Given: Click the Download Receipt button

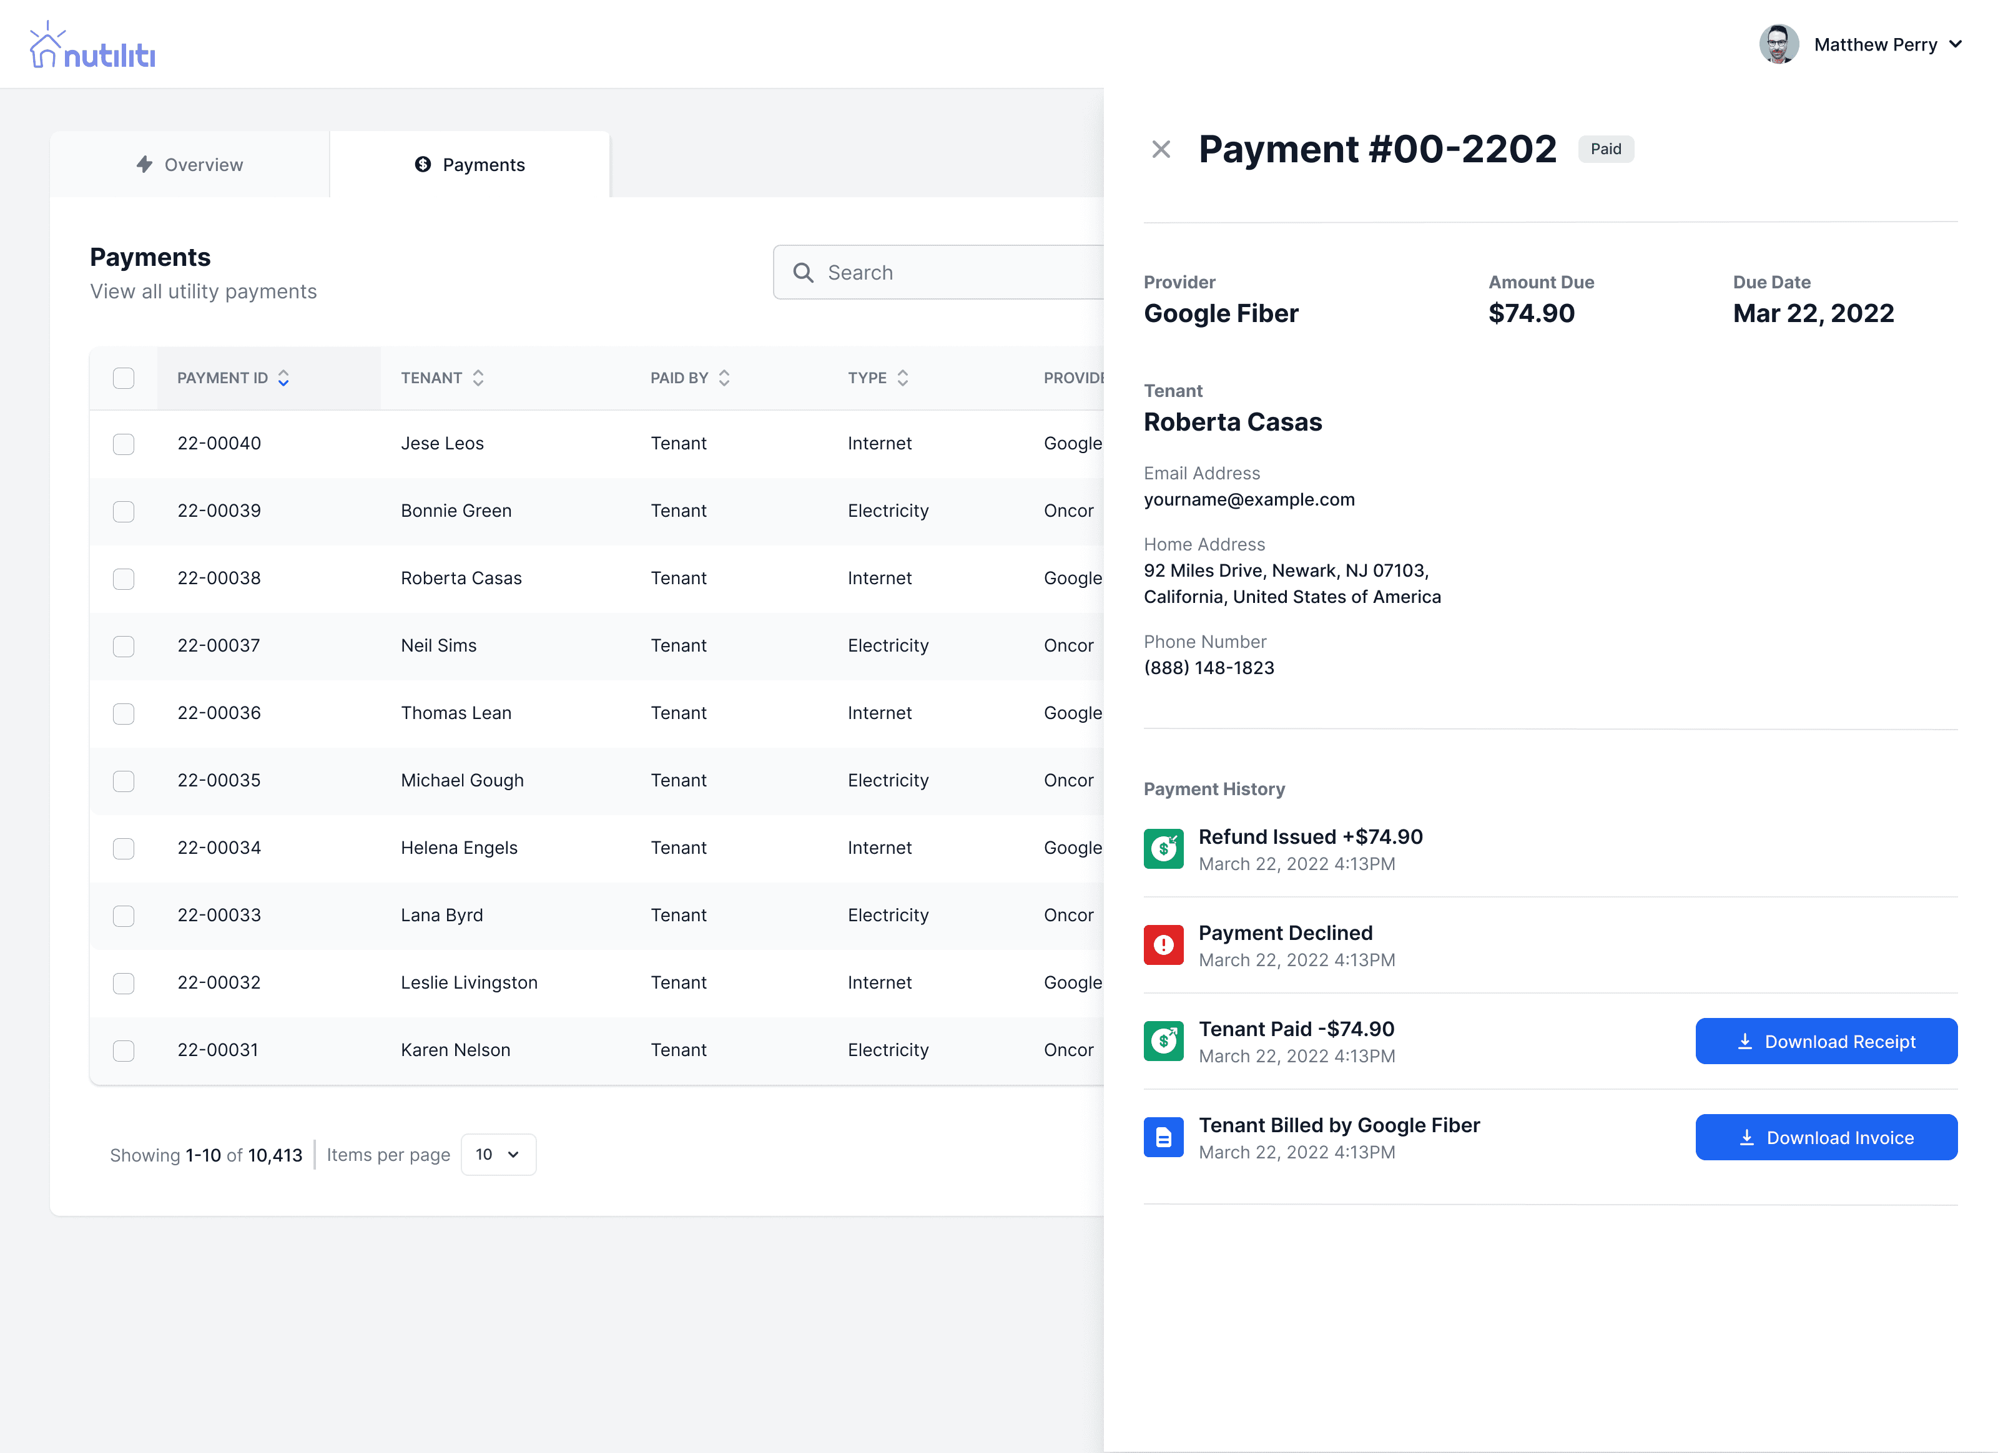Looking at the screenshot, I should coord(1826,1041).
